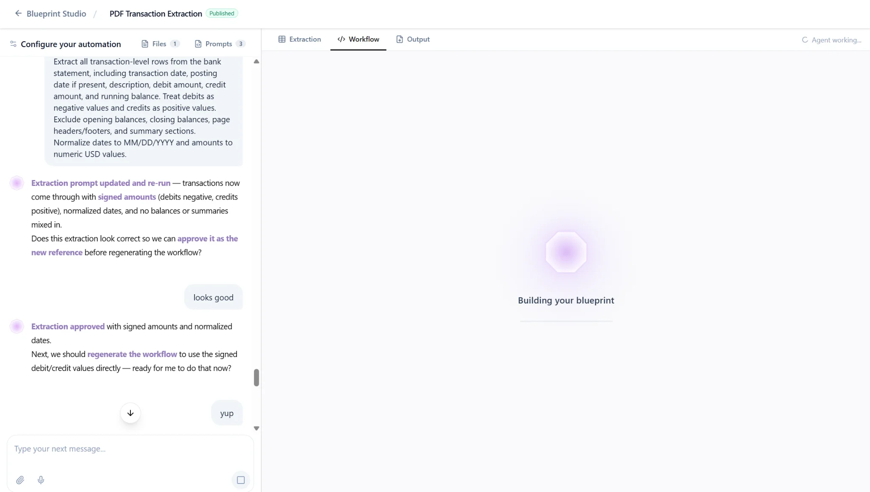Image resolution: width=870 pixels, height=492 pixels.
Task: Click the Blueprint Studio breadcrumb link
Action: (56, 14)
